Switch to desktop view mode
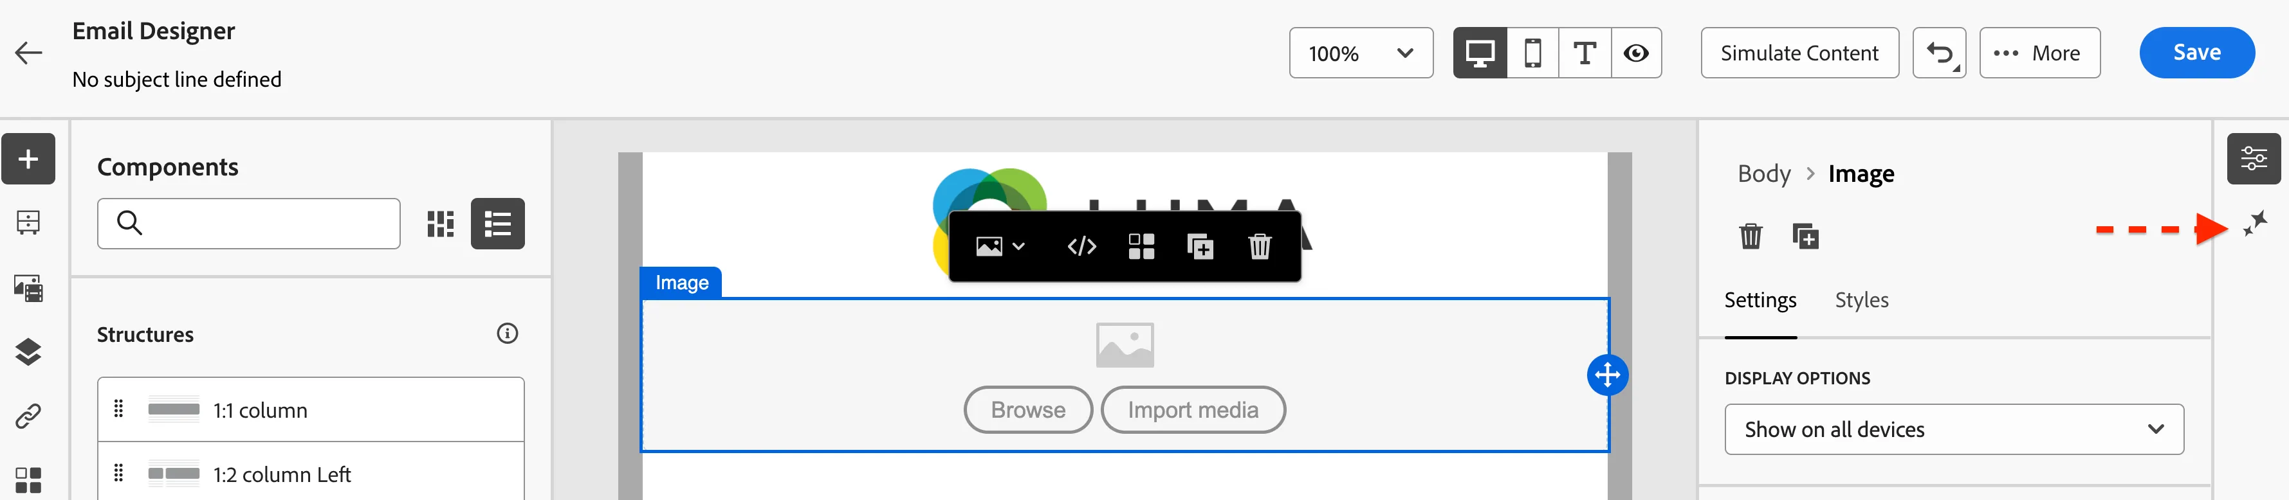 coord(1480,53)
